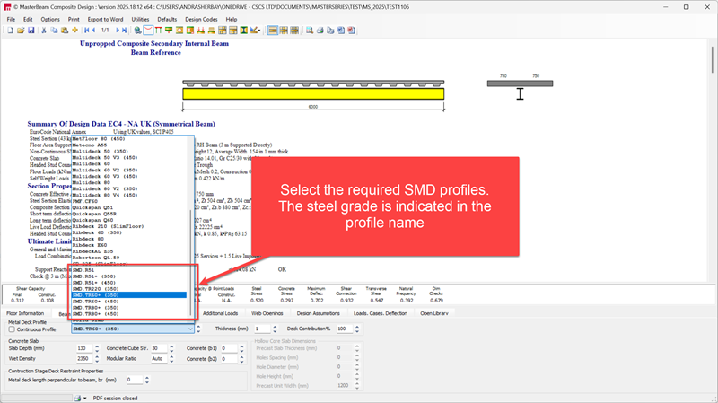Viewport: 718px width, 403px height.
Task: Click the globe icon in toolbar
Action: tap(137, 31)
